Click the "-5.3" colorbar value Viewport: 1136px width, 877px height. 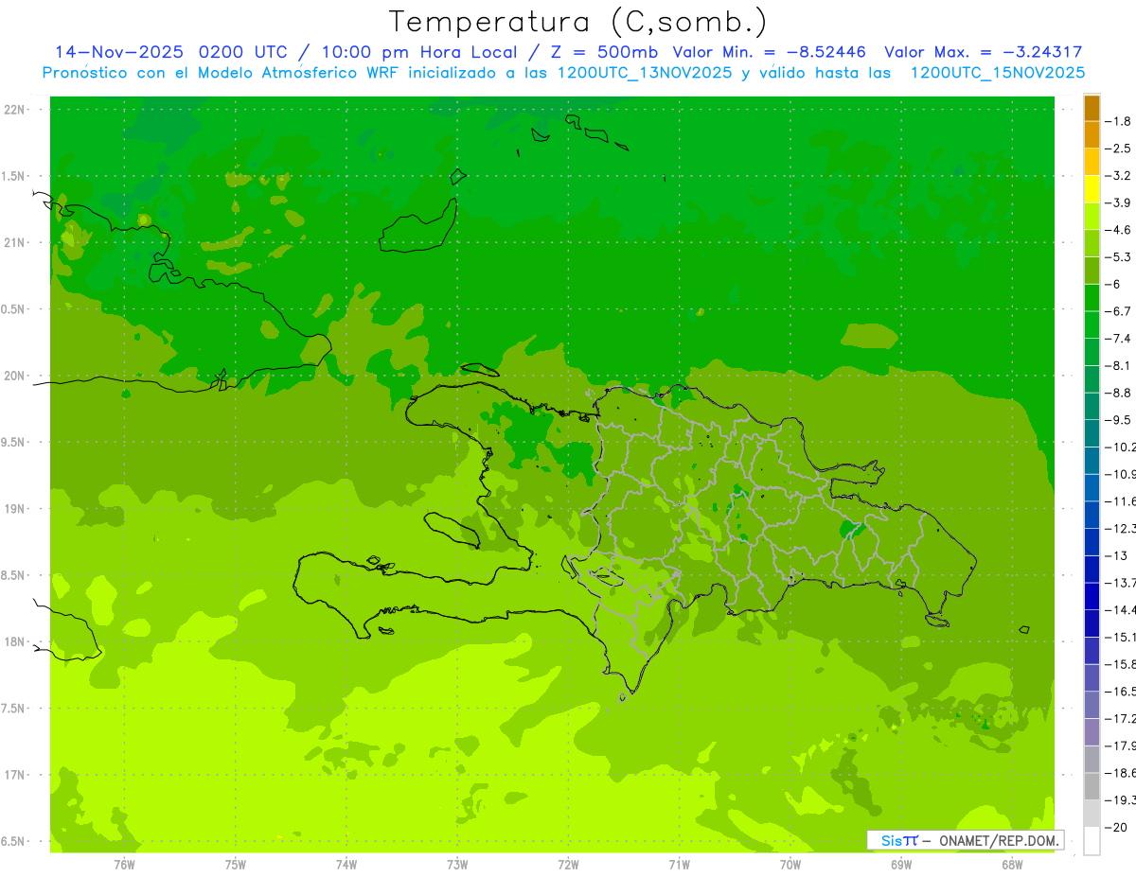[1118, 257]
